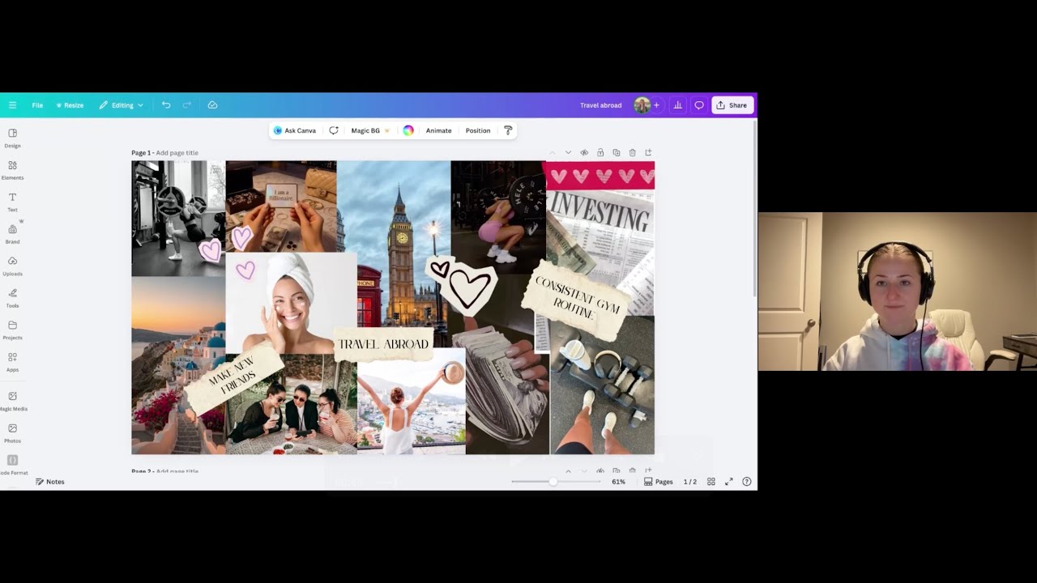Screen dimensions: 1037x583
Task: Open the Brand panel
Action: click(12, 234)
